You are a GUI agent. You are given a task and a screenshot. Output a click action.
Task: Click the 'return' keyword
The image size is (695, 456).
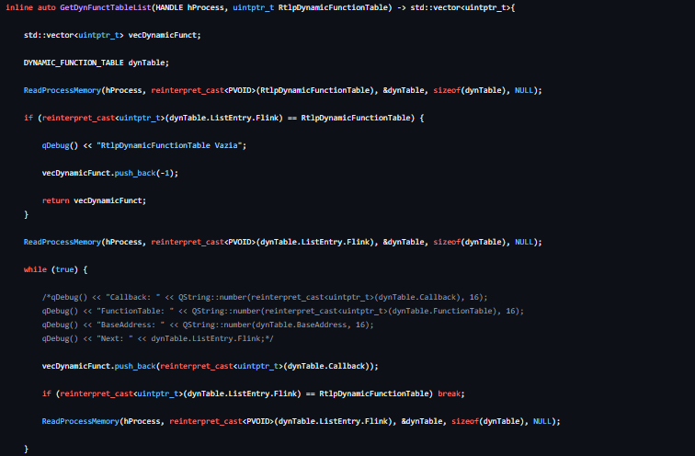(x=55, y=200)
